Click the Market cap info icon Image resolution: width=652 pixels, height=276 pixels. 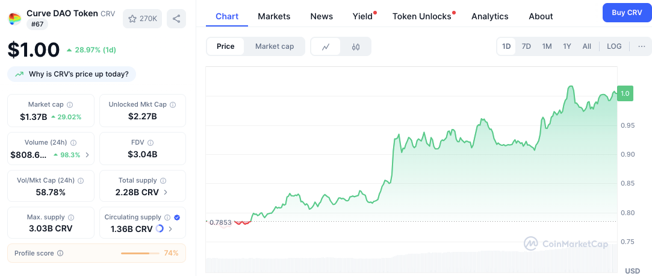[x=70, y=105]
